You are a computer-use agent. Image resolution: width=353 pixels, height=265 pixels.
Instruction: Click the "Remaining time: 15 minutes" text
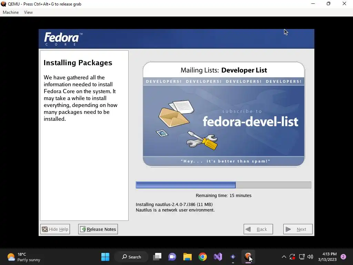click(223, 196)
